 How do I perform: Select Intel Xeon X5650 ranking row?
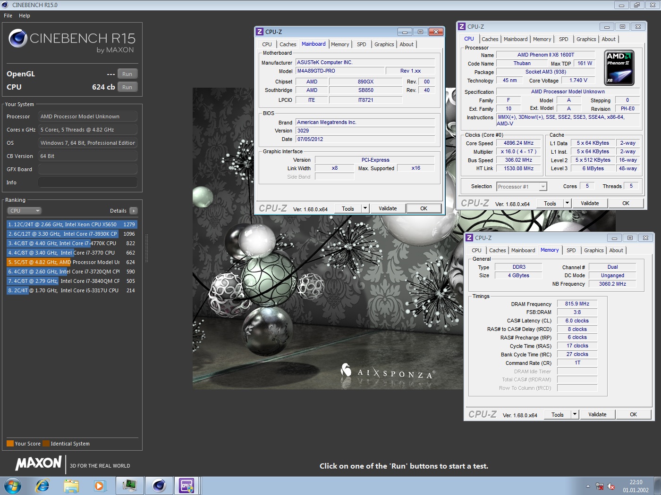point(72,224)
